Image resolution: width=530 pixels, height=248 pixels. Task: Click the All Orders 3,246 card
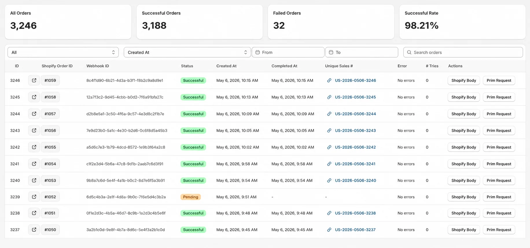[68, 22]
